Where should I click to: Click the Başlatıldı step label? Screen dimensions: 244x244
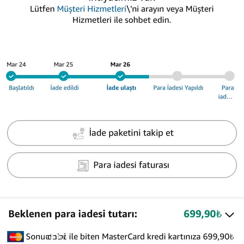tap(21, 88)
